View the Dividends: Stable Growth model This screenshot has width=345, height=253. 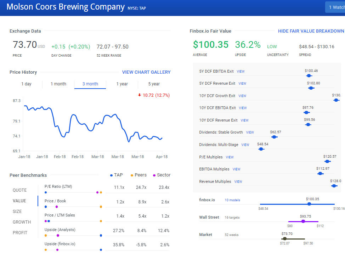point(250,133)
